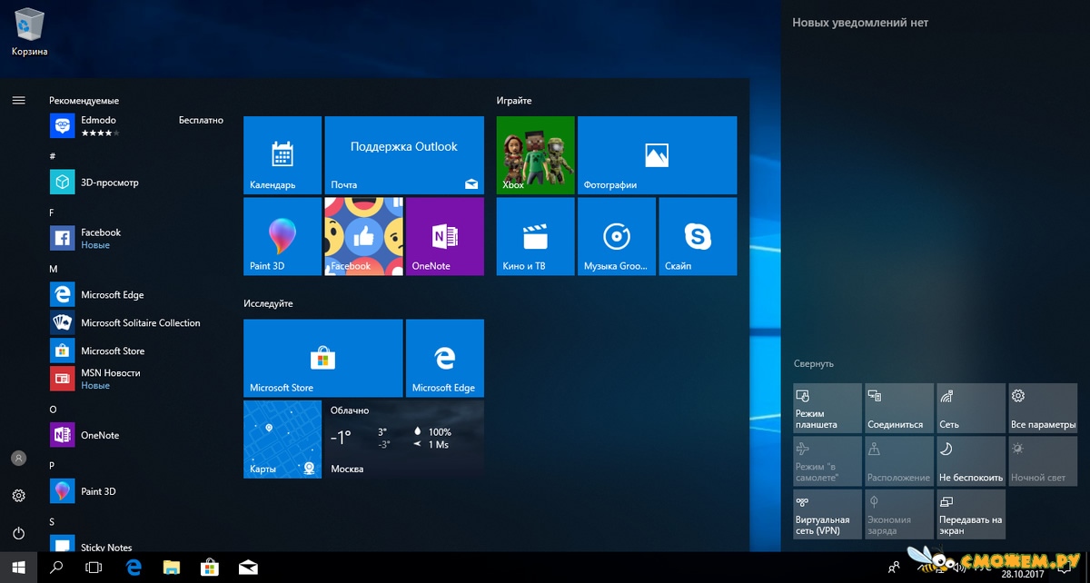1090x583 pixels.
Task: Launch Edge from the taskbar
Action: 134,568
